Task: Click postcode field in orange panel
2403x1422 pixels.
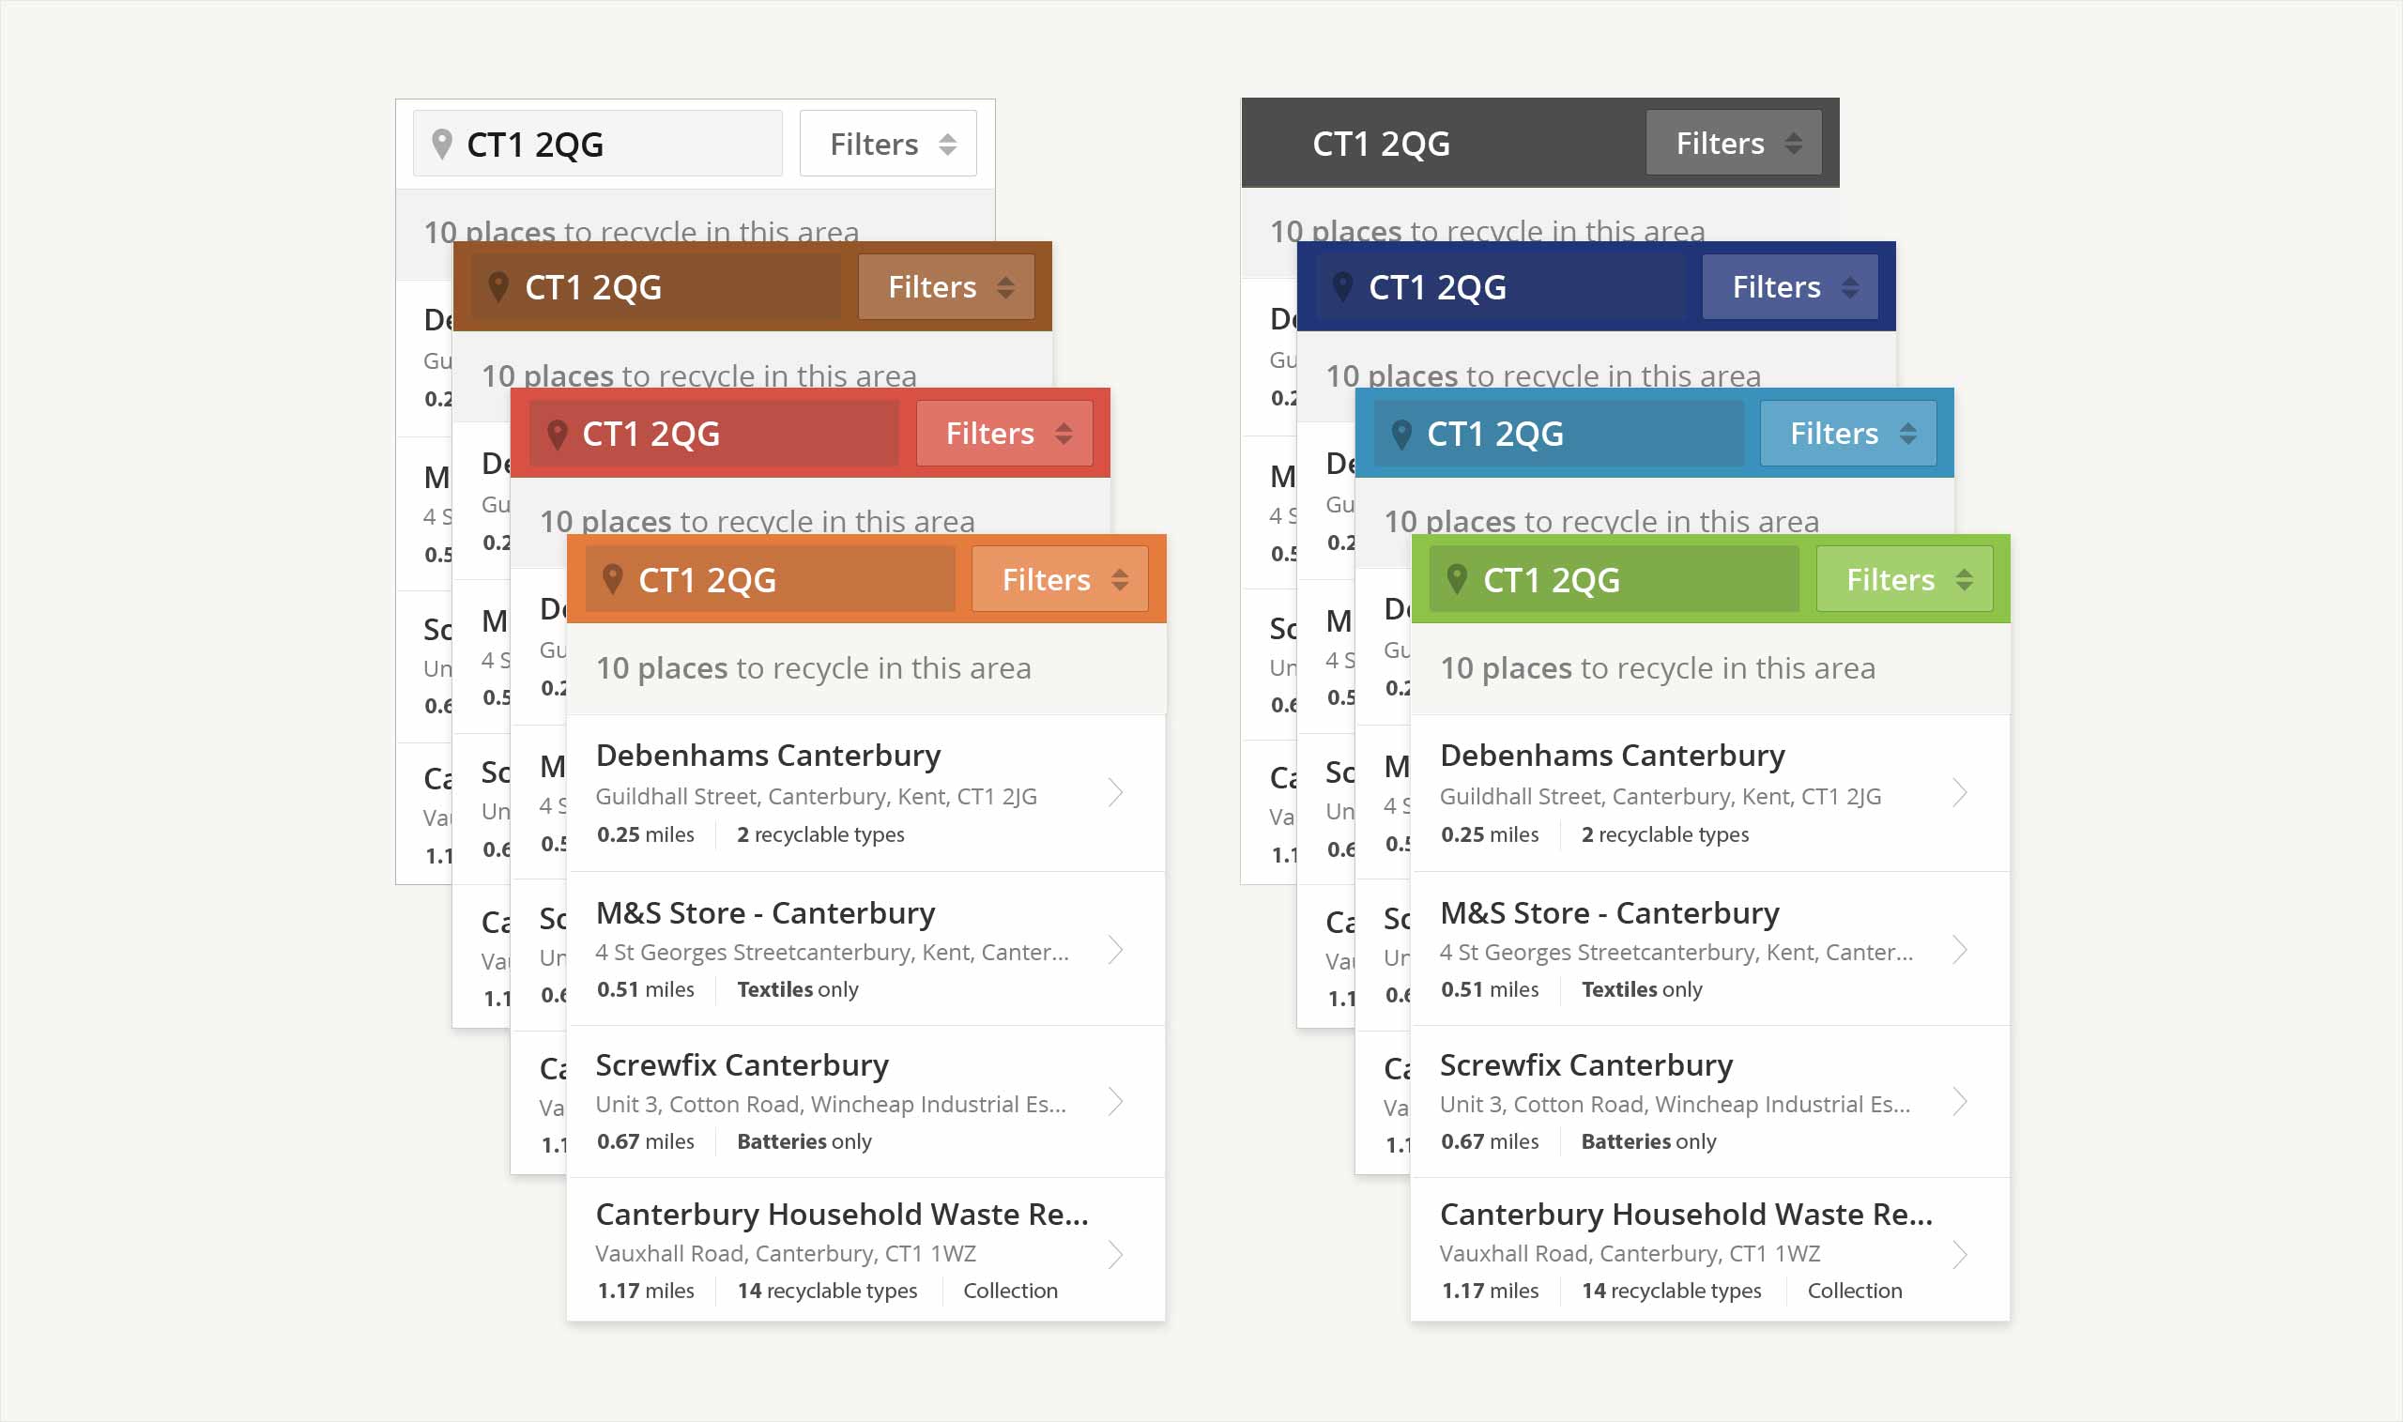Action: [771, 579]
